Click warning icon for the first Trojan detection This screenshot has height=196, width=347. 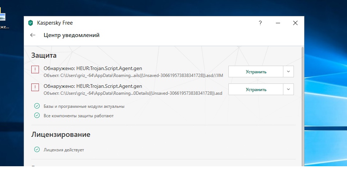[35, 70]
